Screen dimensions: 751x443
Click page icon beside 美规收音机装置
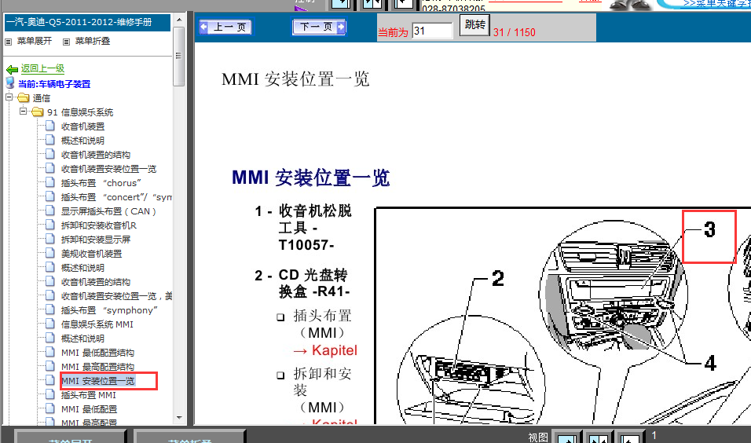[x=50, y=253]
